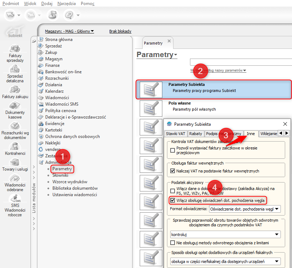Select Biblioteka dokumentów under Administracja
This screenshot has height=268, width=292.
[75, 188]
